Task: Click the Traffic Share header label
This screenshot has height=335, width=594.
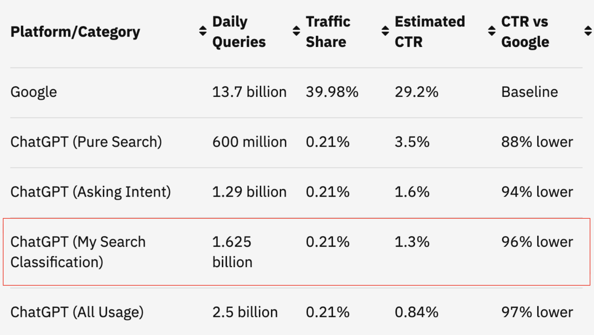Action: pyautogui.click(x=328, y=32)
